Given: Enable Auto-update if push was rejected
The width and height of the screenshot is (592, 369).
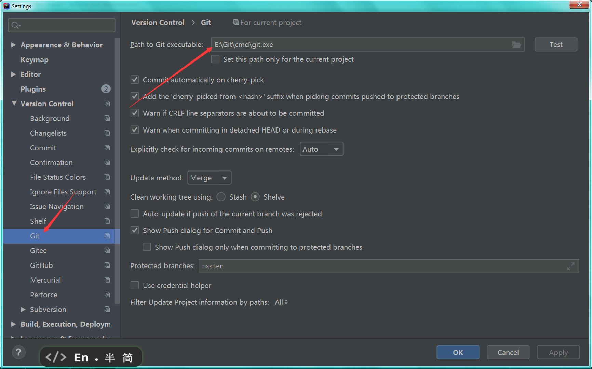Looking at the screenshot, I should pos(135,214).
